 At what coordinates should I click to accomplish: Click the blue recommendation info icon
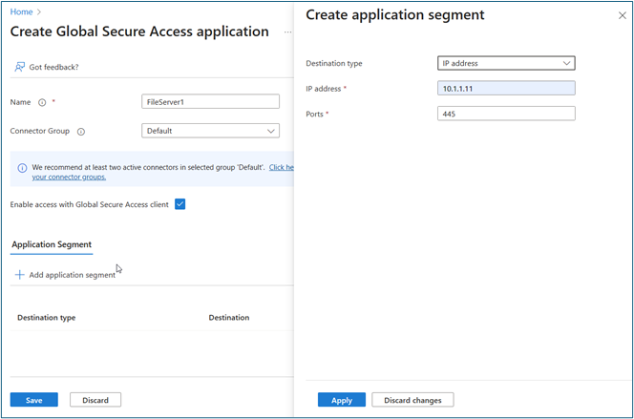pos(22,168)
